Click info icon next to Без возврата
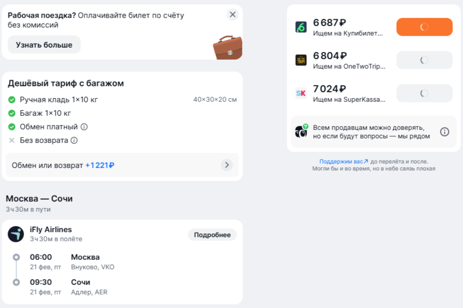Image resolution: width=463 pixels, height=308 pixels. [74, 140]
